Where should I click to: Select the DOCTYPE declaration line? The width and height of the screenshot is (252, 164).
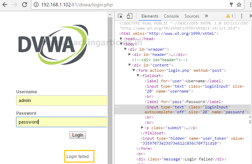coord(184,26)
